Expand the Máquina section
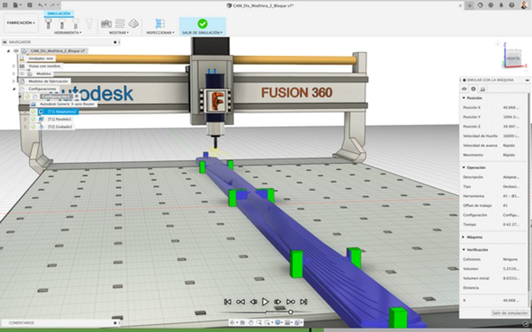Viewport: 532px width, 332px height. (x=464, y=237)
